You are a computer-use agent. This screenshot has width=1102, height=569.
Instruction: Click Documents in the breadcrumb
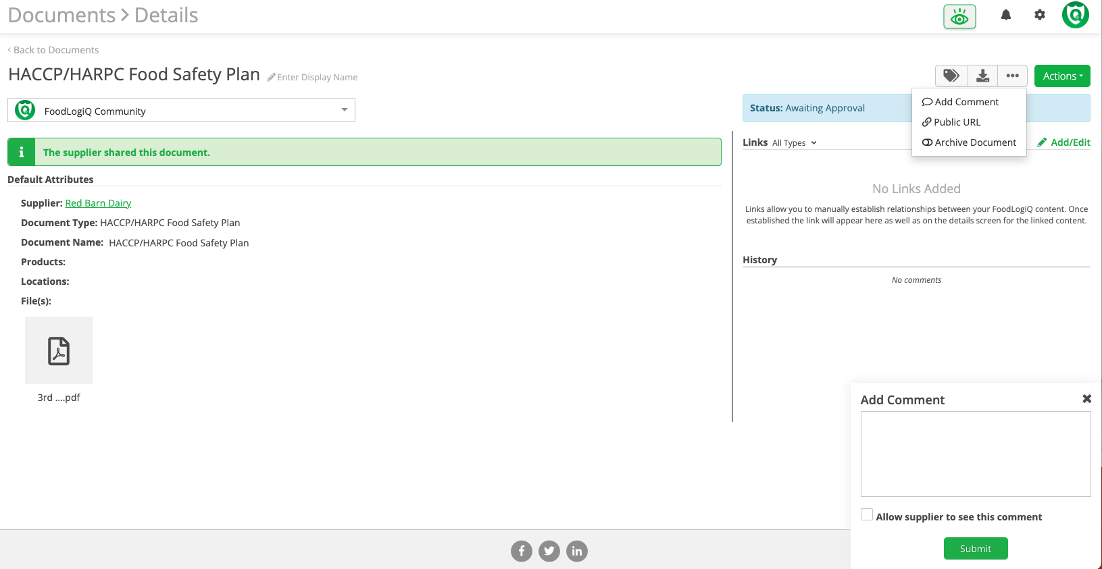pyautogui.click(x=61, y=15)
